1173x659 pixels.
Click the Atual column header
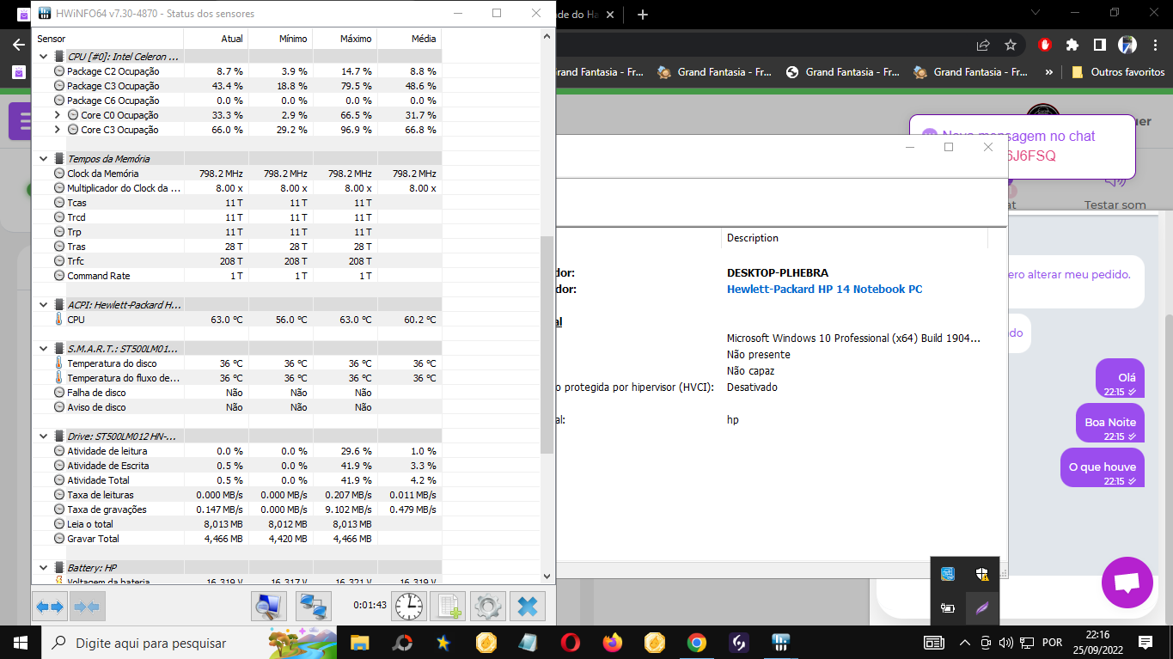point(216,39)
